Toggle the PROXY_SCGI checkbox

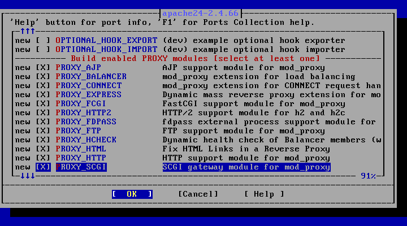pyautogui.click(x=43, y=167)
